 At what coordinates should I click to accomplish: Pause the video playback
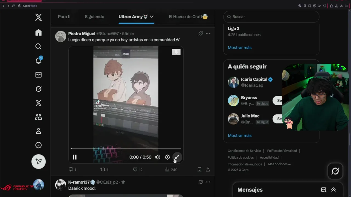click(x=75, y=157)
